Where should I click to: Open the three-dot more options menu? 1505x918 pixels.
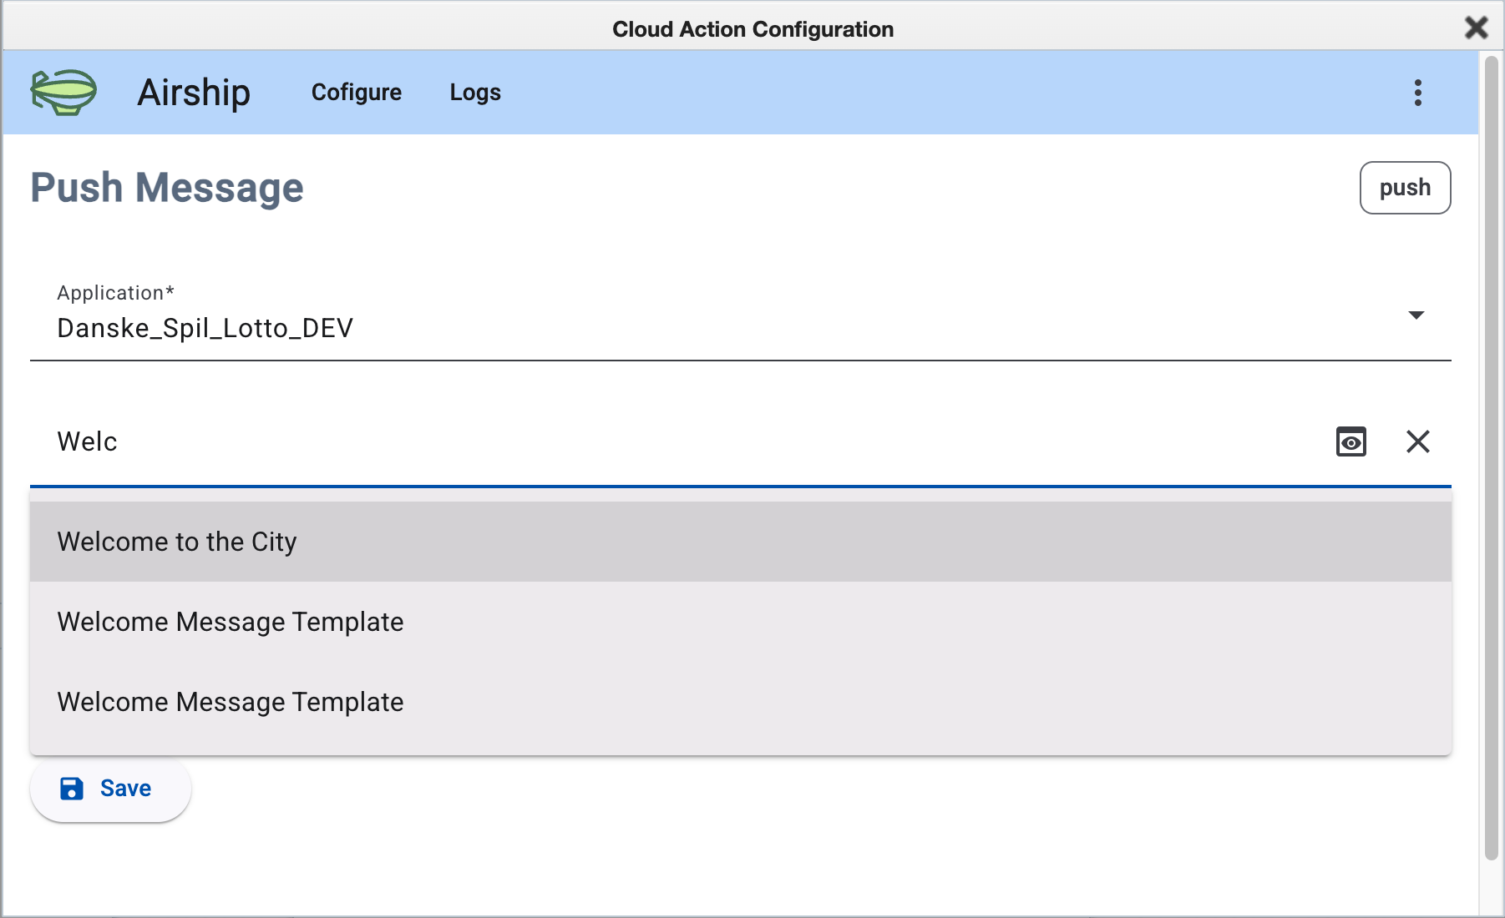pyautogui.click(x=1417, y=93)
